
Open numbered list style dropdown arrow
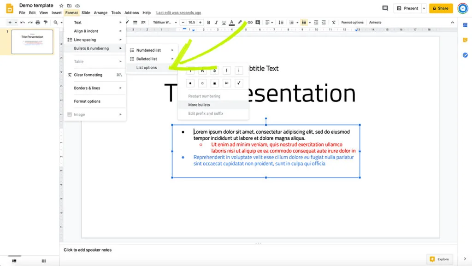tap(297, 23)
